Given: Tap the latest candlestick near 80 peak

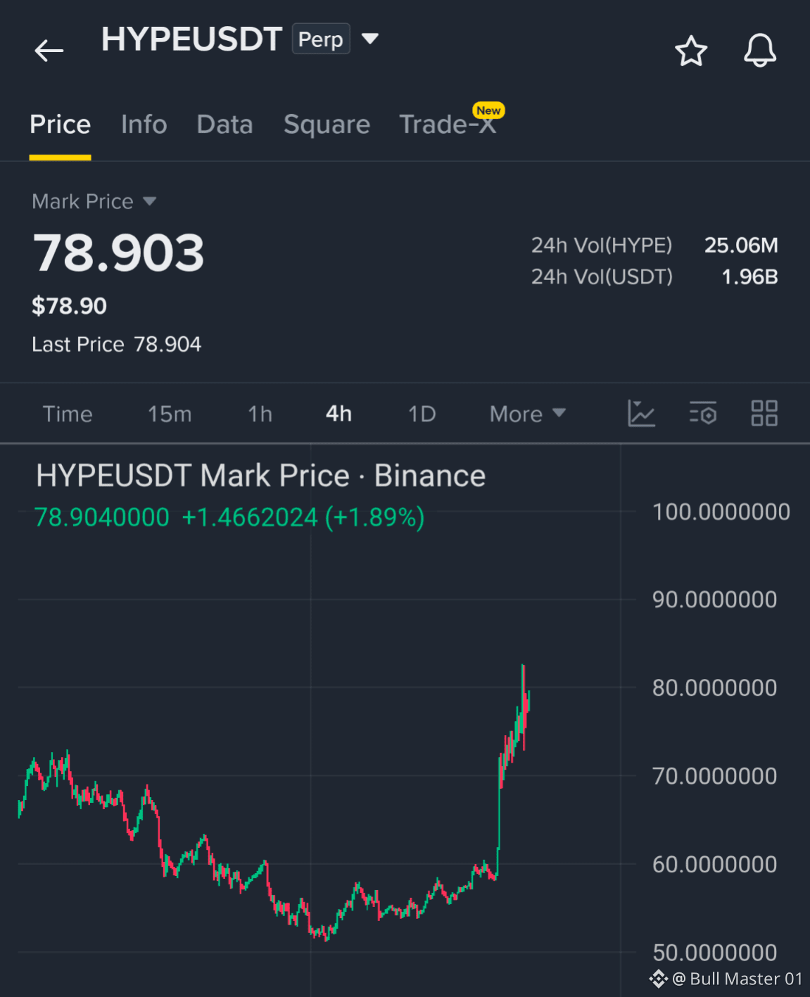Looking at the screenshot, I should click(x=528, y=700).
